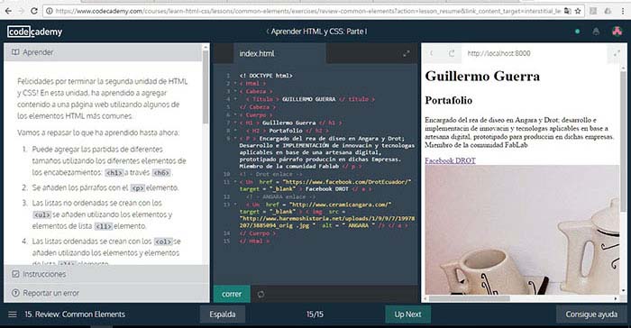Fold the html tag on line 2
The width and height of the screenshot is (631, 328).
(x=235, y=84)
